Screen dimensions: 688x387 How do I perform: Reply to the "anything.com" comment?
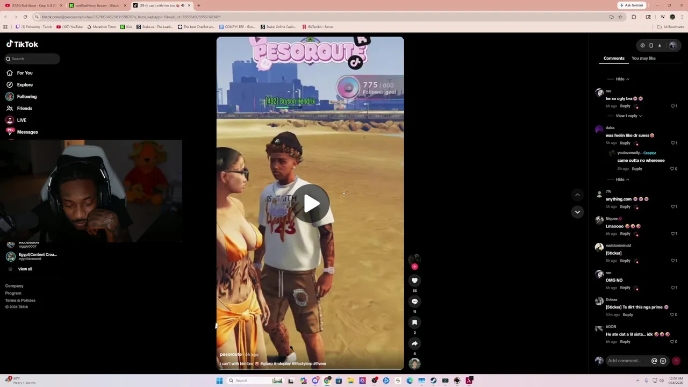pos(625,206)
